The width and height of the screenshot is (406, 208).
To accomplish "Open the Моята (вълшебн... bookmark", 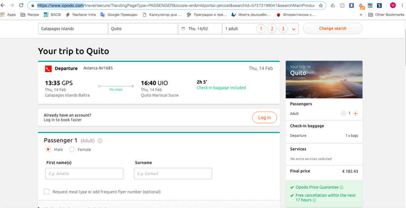I will pyautogui.click(x=251, y=15).
